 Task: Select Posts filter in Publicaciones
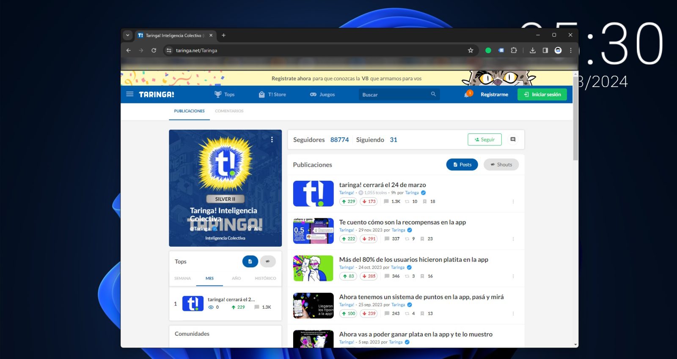(x=462, y=165)
